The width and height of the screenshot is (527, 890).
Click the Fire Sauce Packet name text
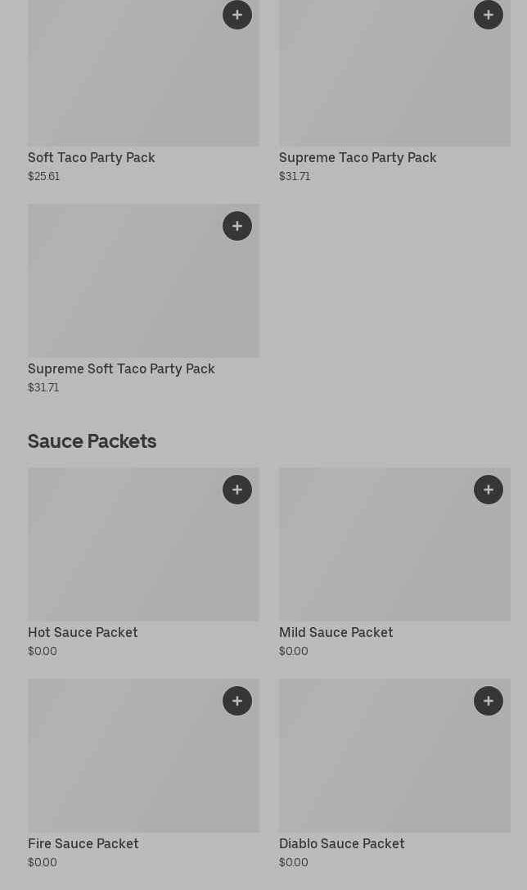tap(83, 843)
